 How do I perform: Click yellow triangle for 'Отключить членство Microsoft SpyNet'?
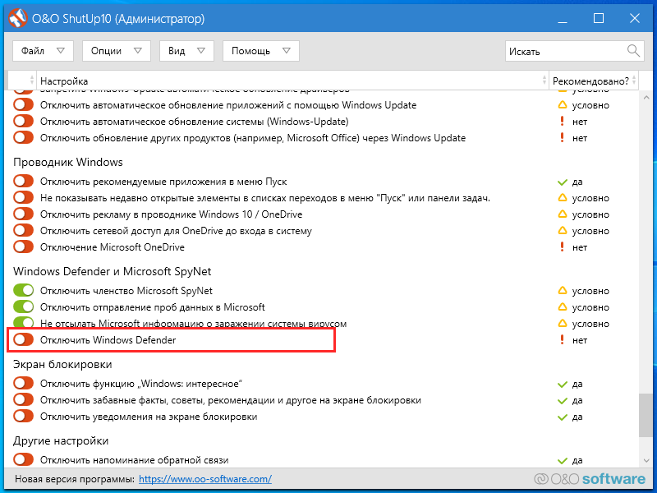point(563,291)
